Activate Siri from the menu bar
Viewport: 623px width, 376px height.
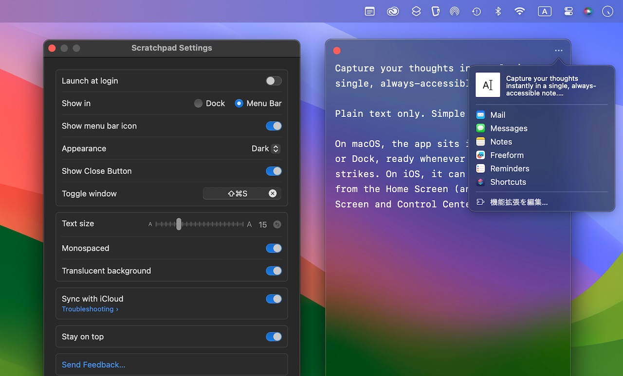pos(588,11)
